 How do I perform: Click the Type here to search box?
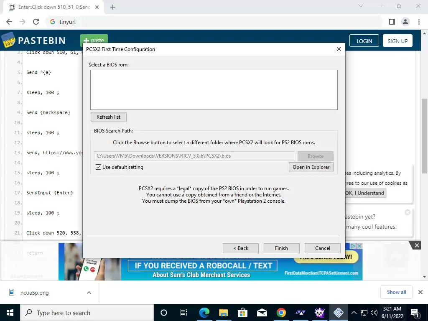[87, 313]
